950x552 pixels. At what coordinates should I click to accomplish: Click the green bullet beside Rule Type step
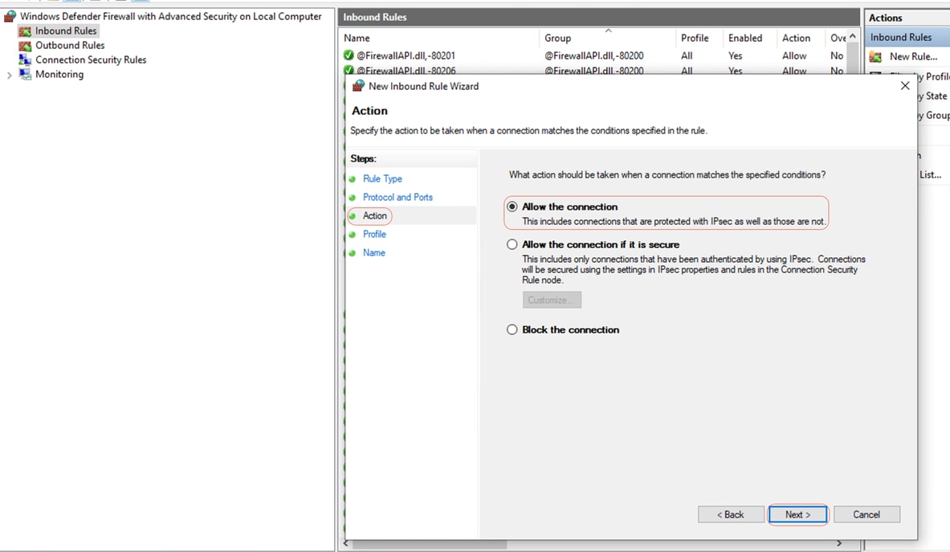pyautogui.click(x=353, y=179)
